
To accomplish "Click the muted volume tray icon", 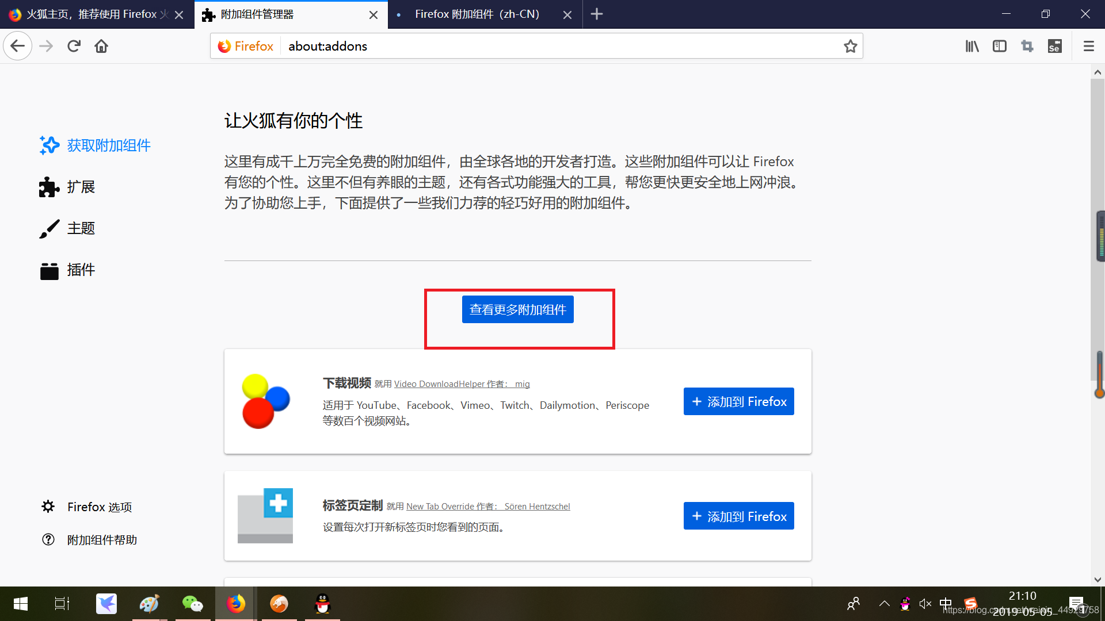I will click(x=925, y=604).
